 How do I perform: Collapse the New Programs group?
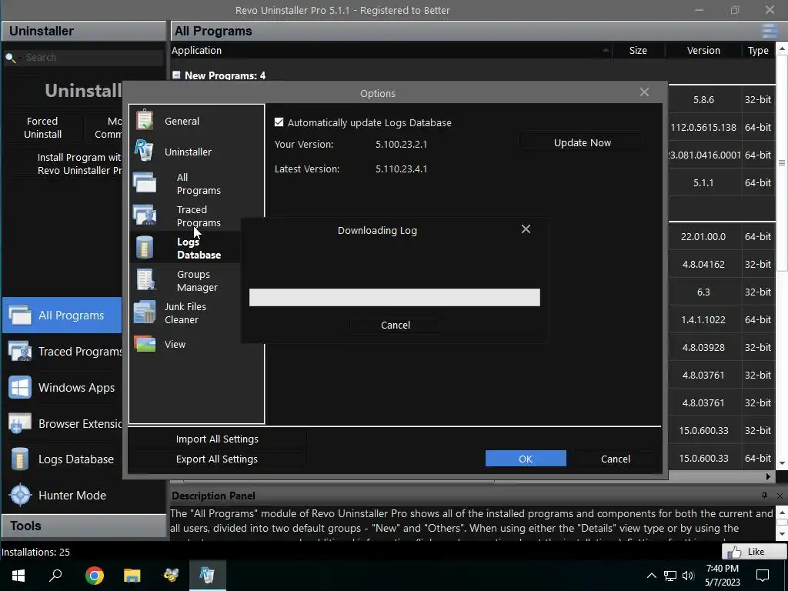(x=176, y=75)
